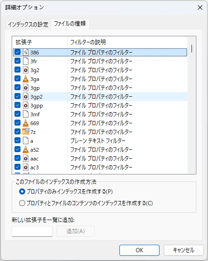Focus the new extension text field

(32, 231)
